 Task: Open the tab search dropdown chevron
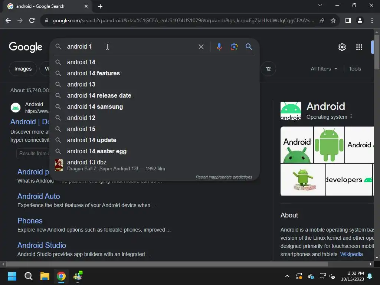[320, 5]
